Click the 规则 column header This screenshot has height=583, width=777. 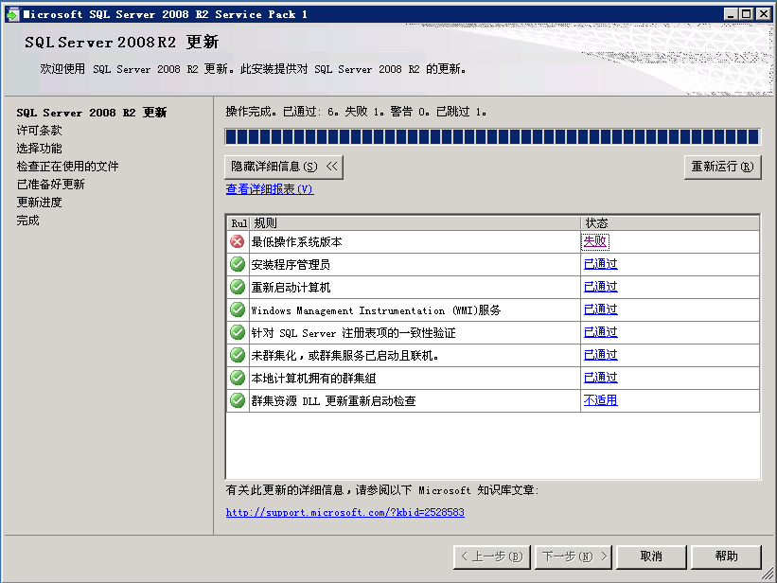(x=415, y=223)
